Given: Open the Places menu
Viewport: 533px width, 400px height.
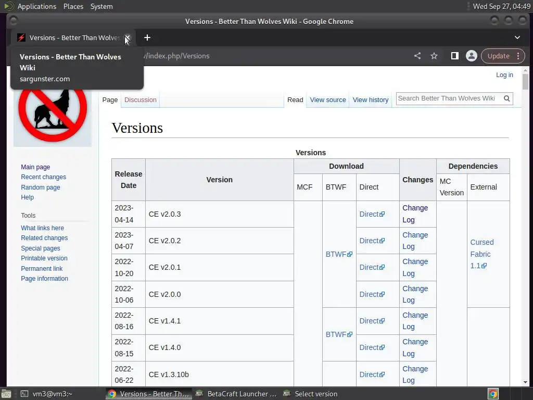Looking at the screenshot, I should [73, 6].
